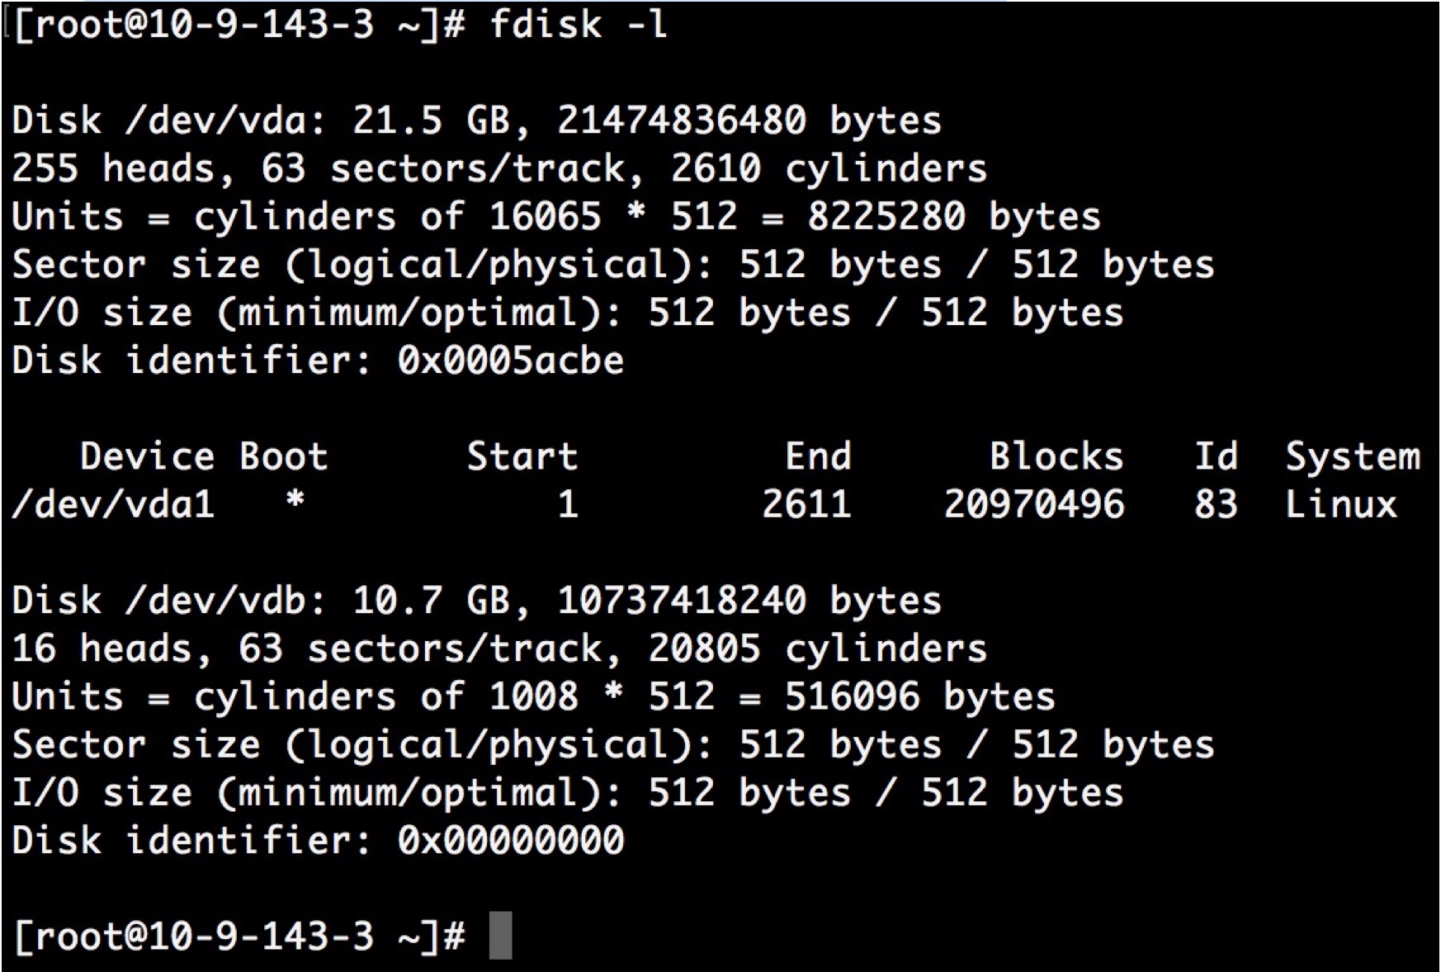The height and width of the screenshot is (972, 1441).
Task: Click the terminal cursor block at the prompt
Action: point(500,935)
